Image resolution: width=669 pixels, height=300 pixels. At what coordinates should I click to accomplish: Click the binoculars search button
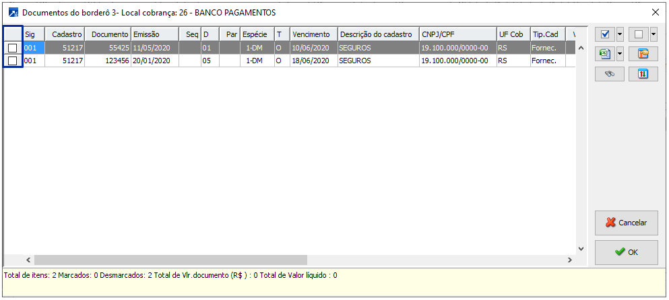click(x=610, y=74)
